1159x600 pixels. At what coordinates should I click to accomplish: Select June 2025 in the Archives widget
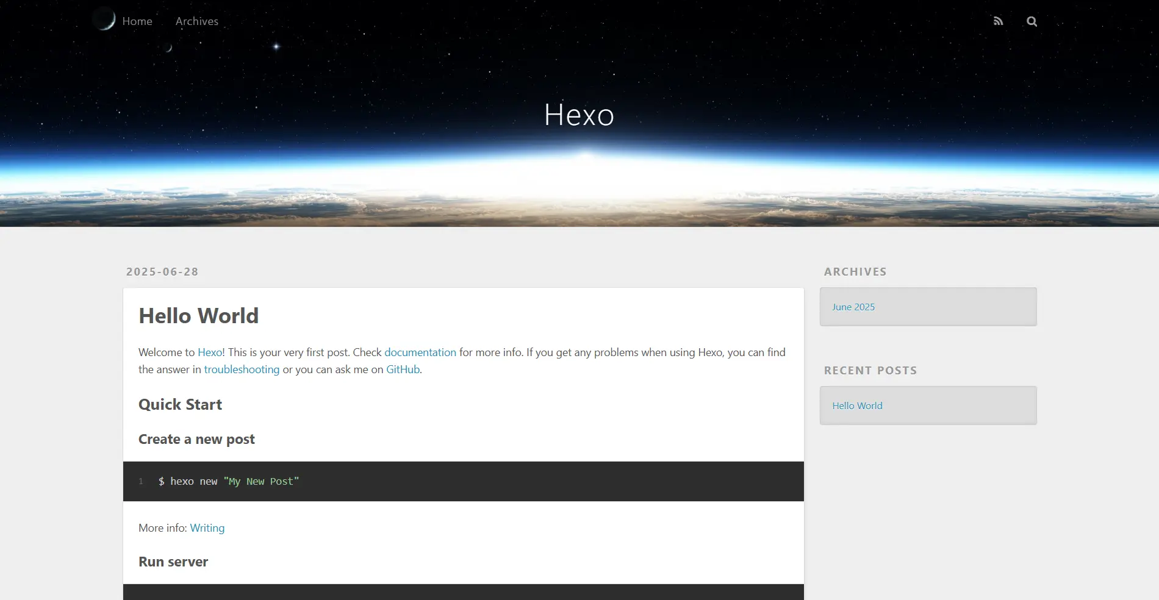tap(853, 307)
